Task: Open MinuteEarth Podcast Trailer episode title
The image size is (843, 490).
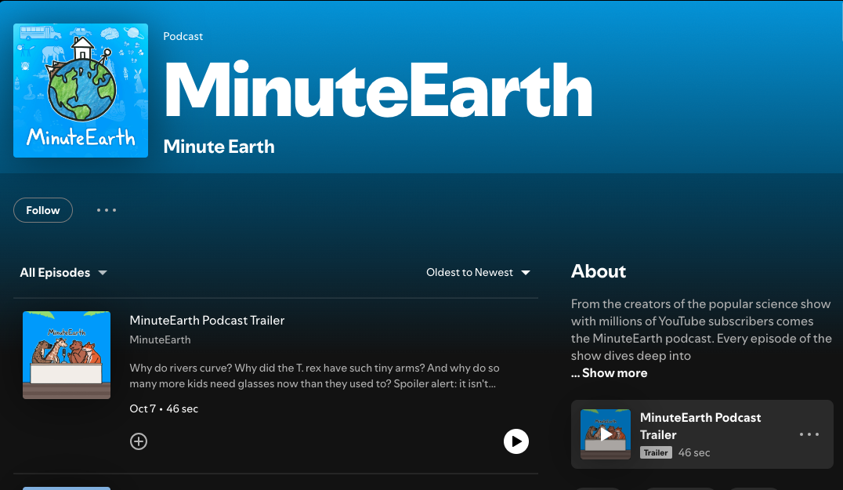Action: tap(207, 321)
